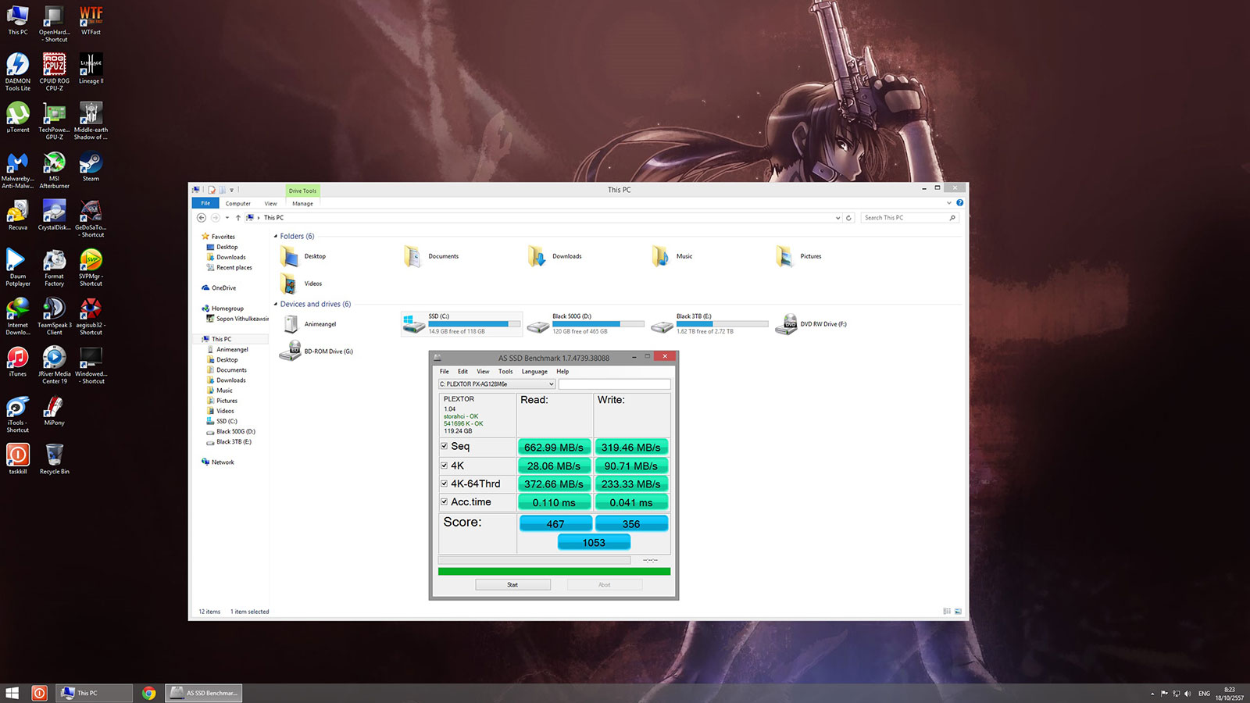Screen dimensions: 1250x703
Task: Open the File tab in File Explorer
Action: tap(205, 203)
